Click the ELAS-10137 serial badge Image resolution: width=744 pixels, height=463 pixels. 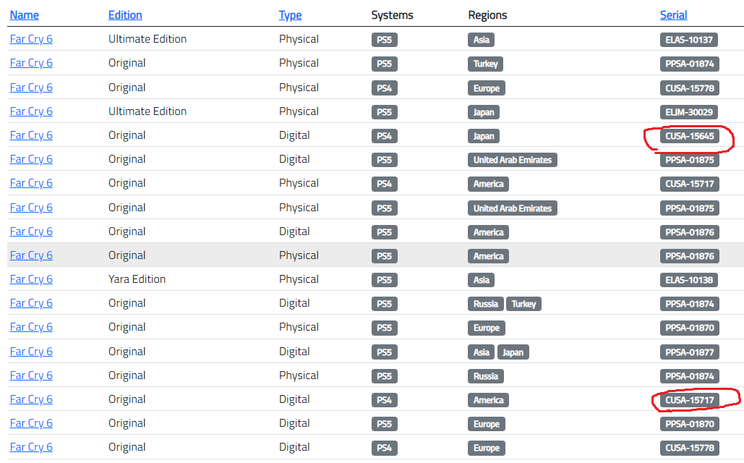688,40
